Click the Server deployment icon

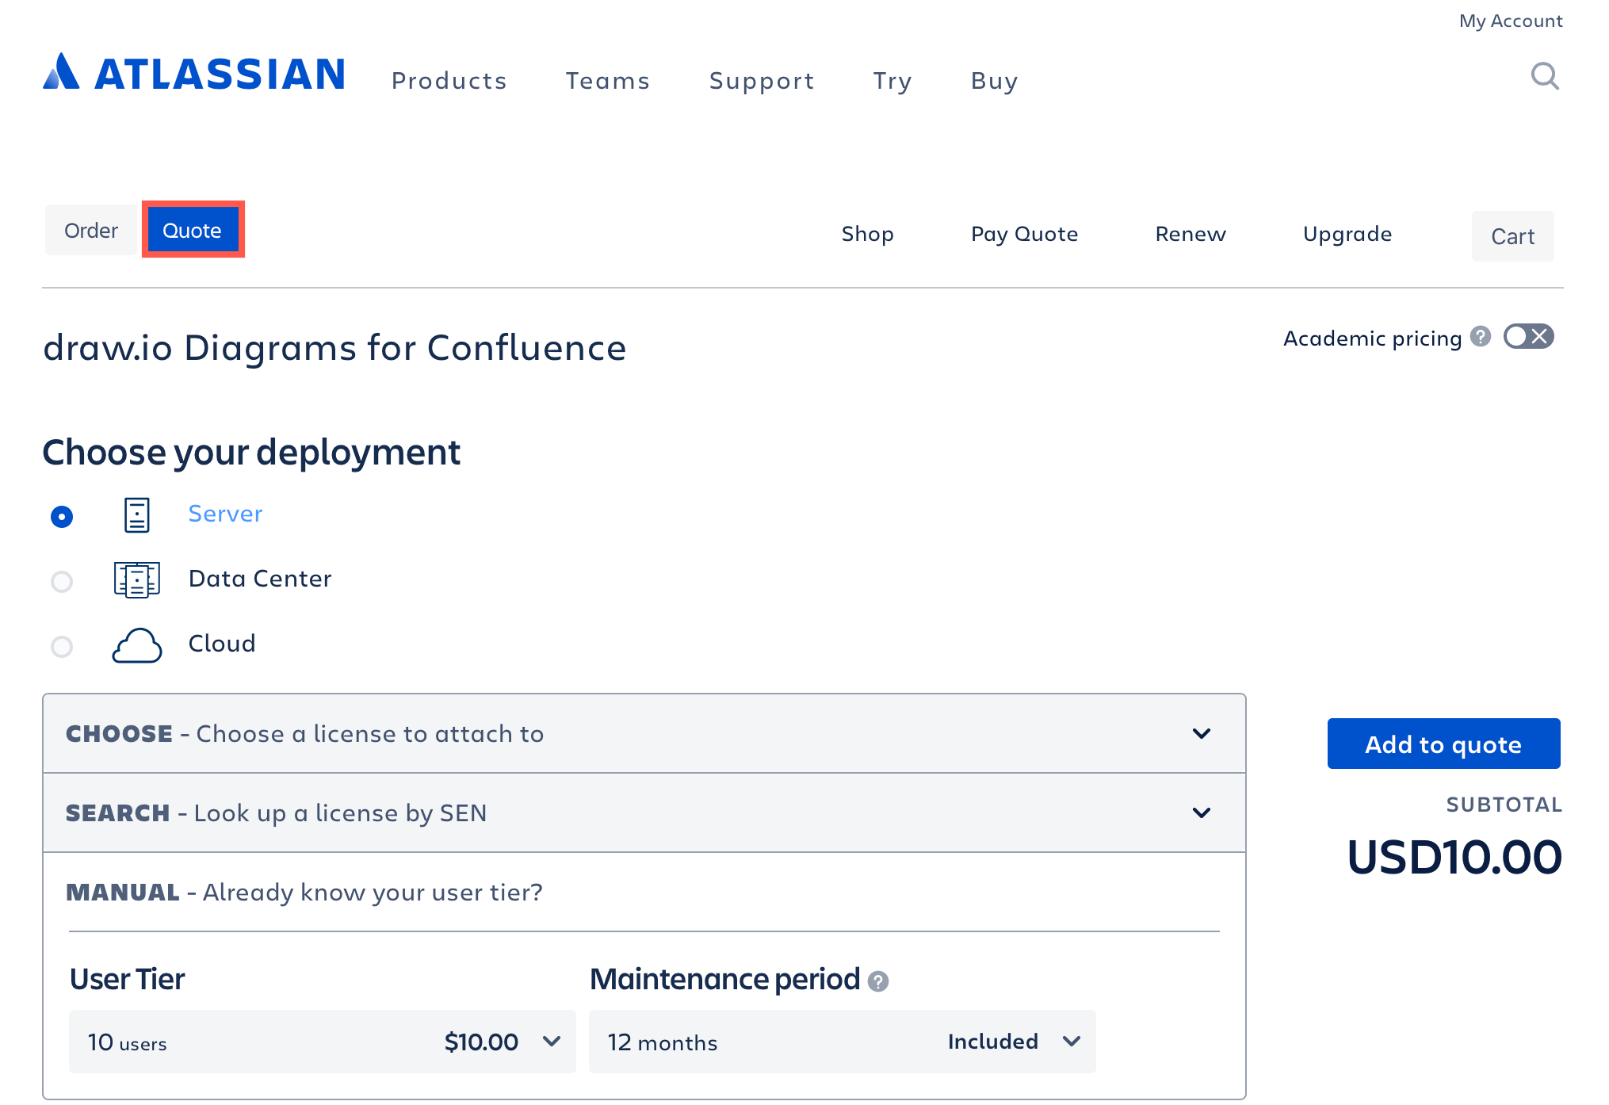point(136,514)
